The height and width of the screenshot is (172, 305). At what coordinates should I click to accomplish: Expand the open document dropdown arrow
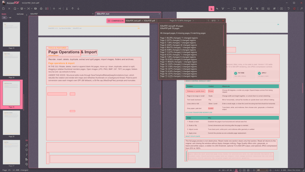(18, 9)
